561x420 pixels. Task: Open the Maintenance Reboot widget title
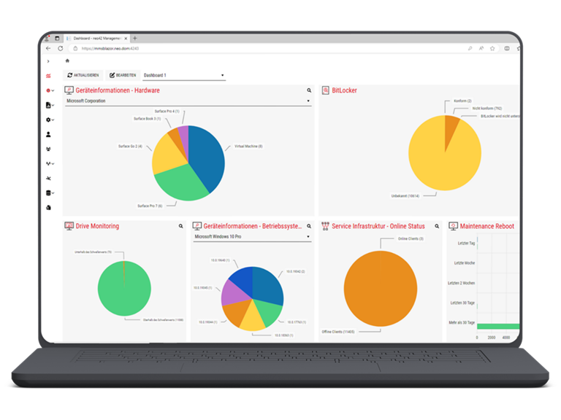487,226
